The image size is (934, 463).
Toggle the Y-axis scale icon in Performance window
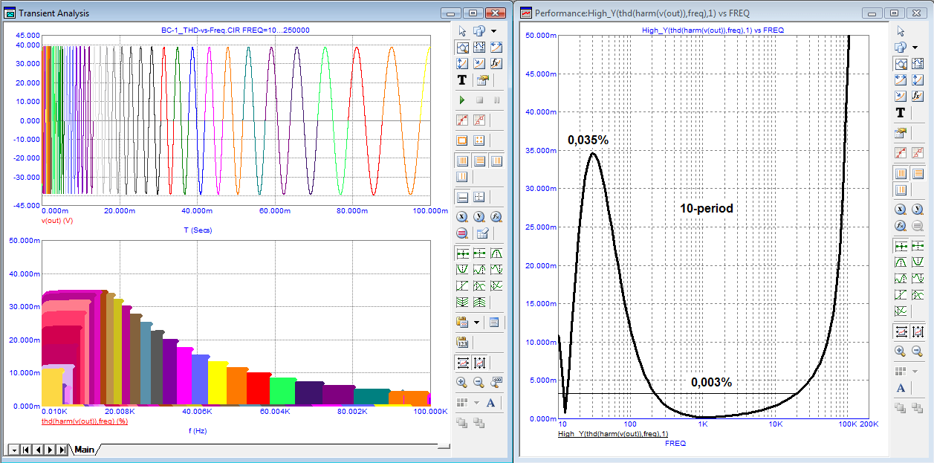(x=917, y=209)
